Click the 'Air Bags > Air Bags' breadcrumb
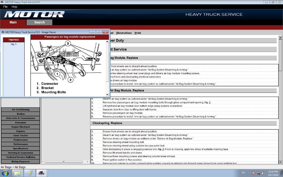Image resolution: width=283 pixels, height=177 pixels. 13,167
